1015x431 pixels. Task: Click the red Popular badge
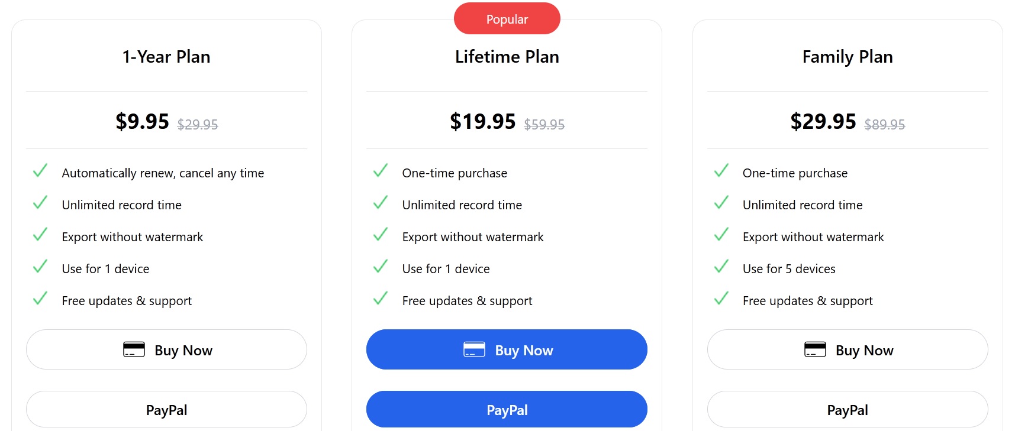507,19
